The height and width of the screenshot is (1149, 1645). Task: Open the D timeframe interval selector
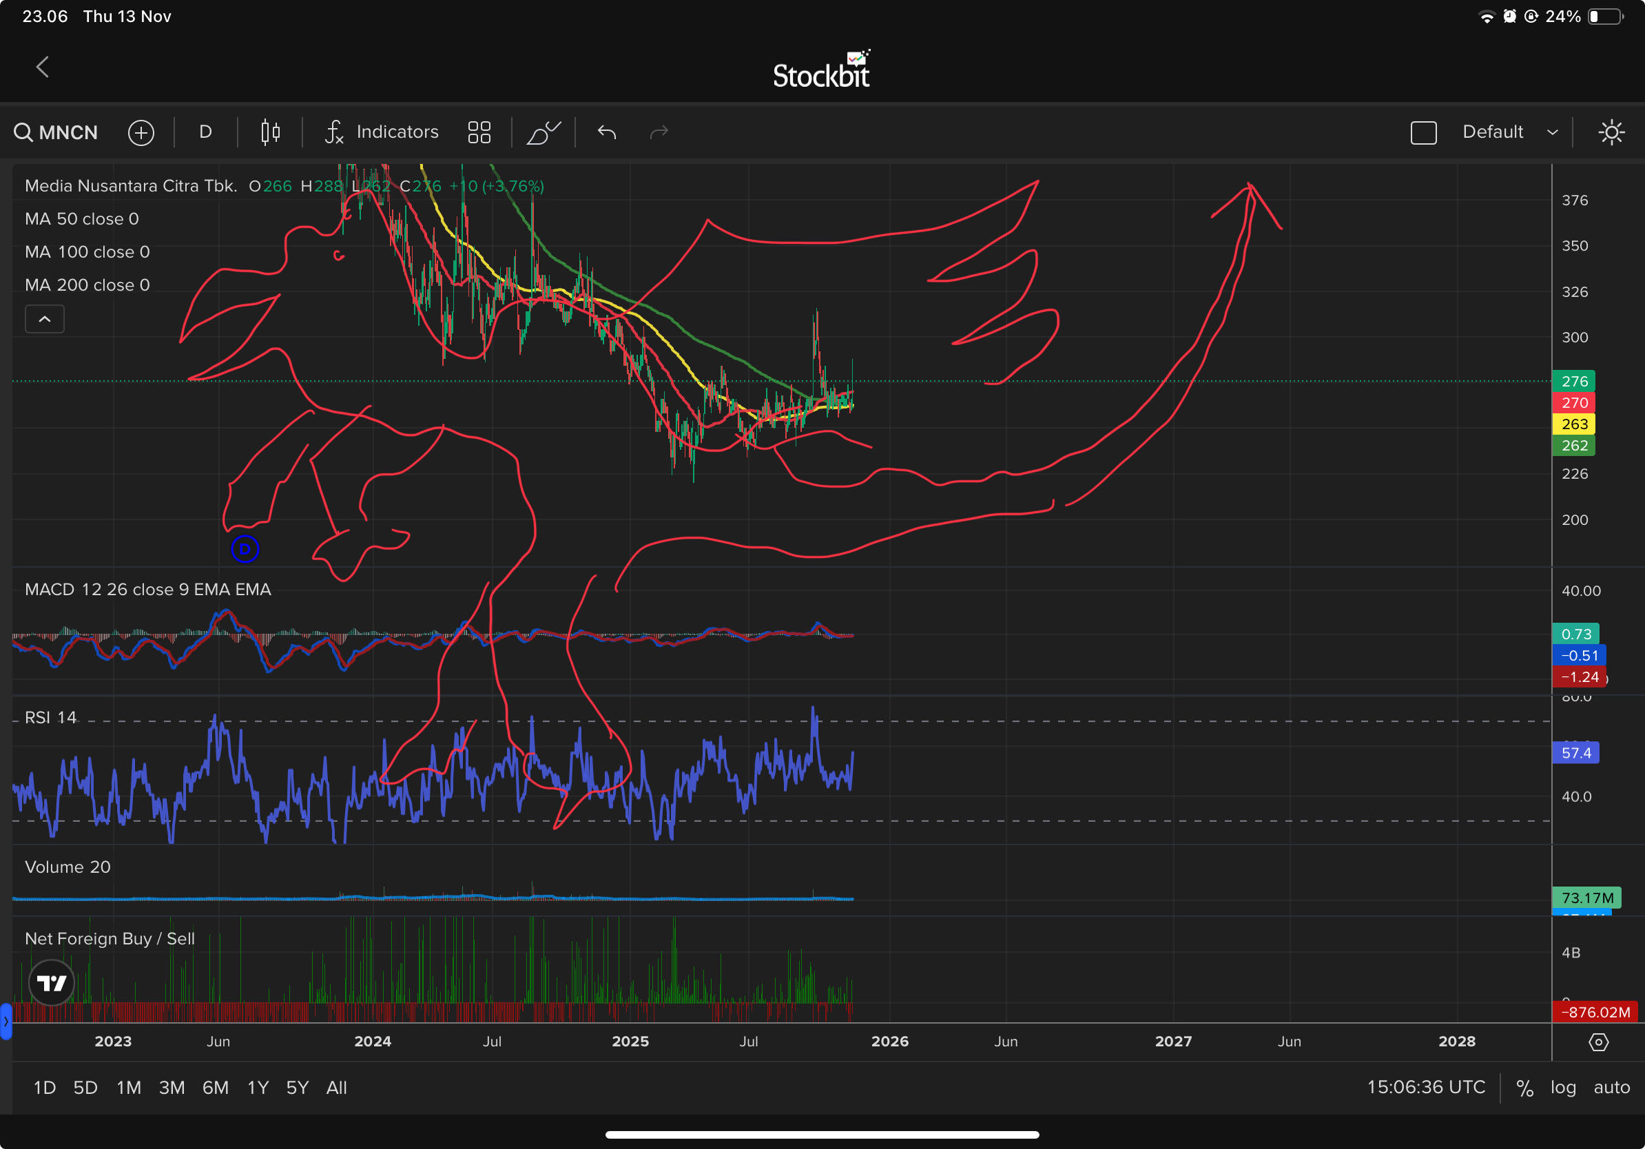coord(205,132)
